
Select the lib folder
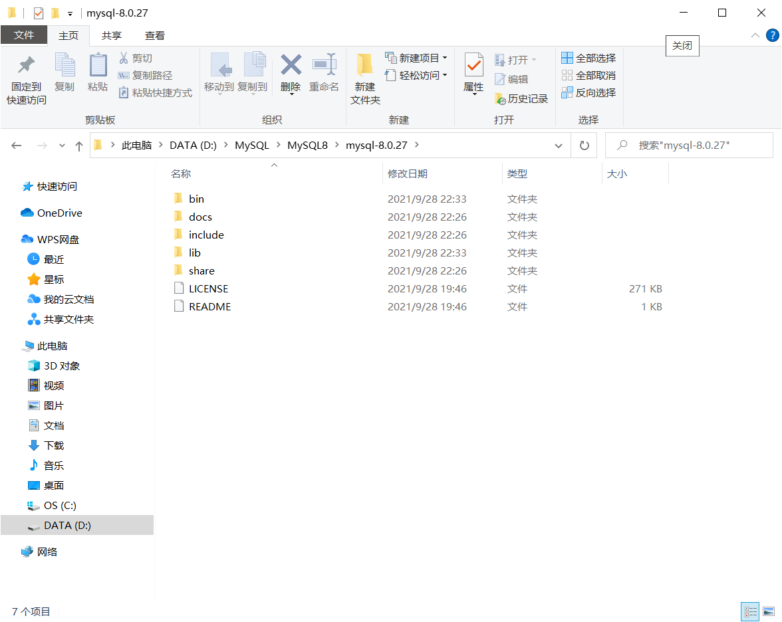[194, 253]
